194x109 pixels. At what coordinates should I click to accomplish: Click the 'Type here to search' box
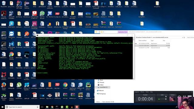point(22,107)
